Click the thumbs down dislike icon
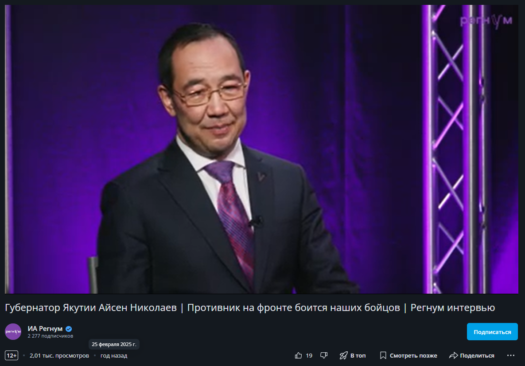Image resolution: width=525 pixels, height=366 pixels. (x=324, y=356)
